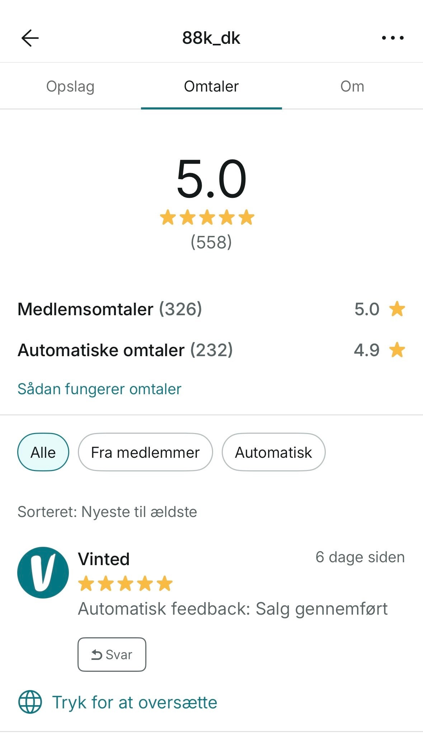Tap Tryk for at oversætte link
The image size is (423, 745).
135,702
